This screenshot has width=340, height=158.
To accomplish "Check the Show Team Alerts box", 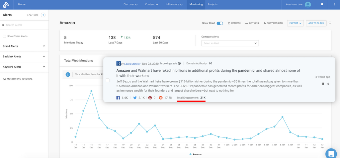I will point(4,36).
